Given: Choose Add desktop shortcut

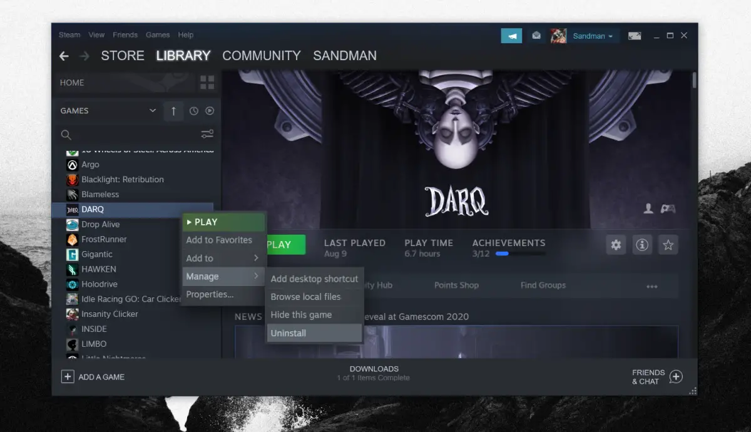Looking at the screenshot, I should point(315,279).
